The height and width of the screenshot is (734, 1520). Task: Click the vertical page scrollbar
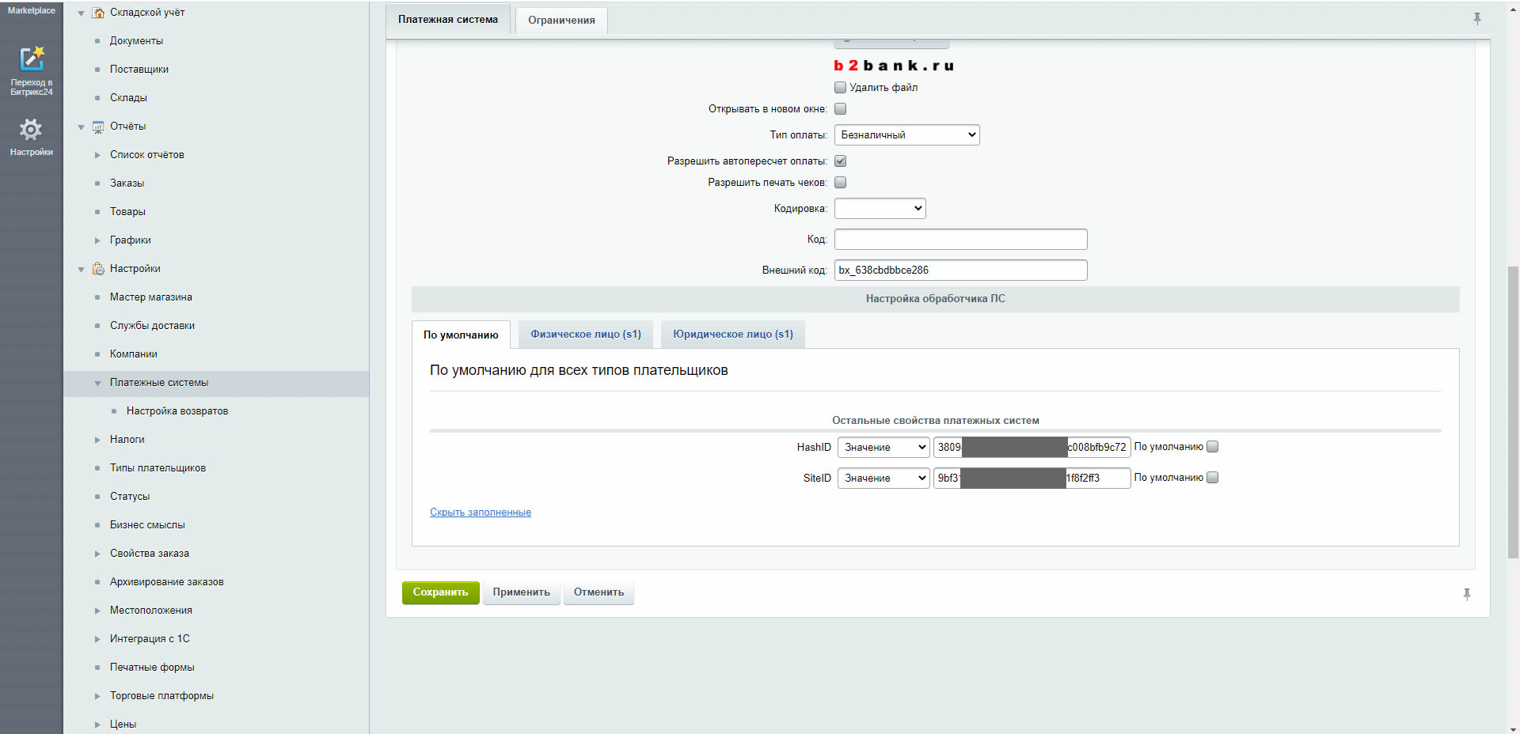(x=1513, y=411)
